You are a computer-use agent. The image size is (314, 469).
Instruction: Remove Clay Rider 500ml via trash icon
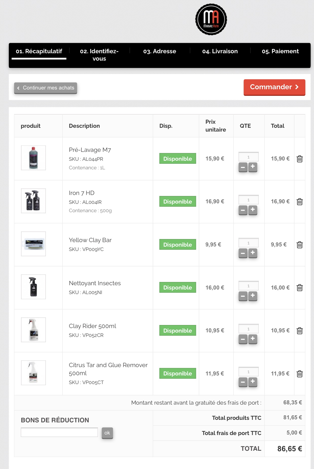click(300, 331)
